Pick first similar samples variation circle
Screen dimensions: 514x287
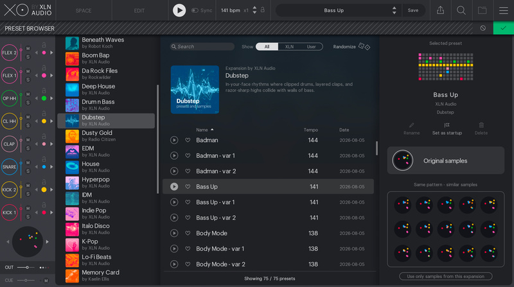point(403,205)
